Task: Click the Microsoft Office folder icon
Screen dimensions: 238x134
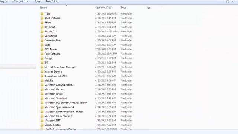Action: 42,94
